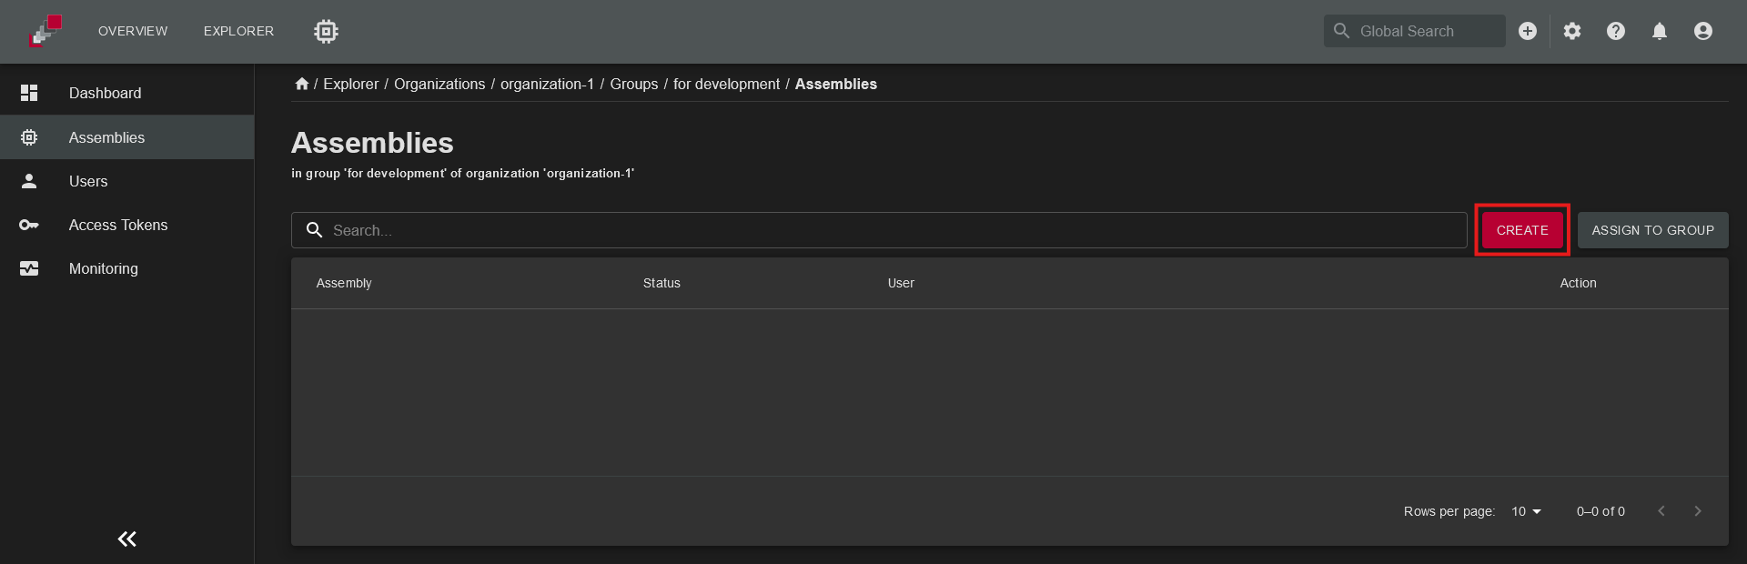The height and width of the screenshot is (564, 1747).
Task: Click the Assemblies chip icon in sidebar
Action: [x=29, y=137]
